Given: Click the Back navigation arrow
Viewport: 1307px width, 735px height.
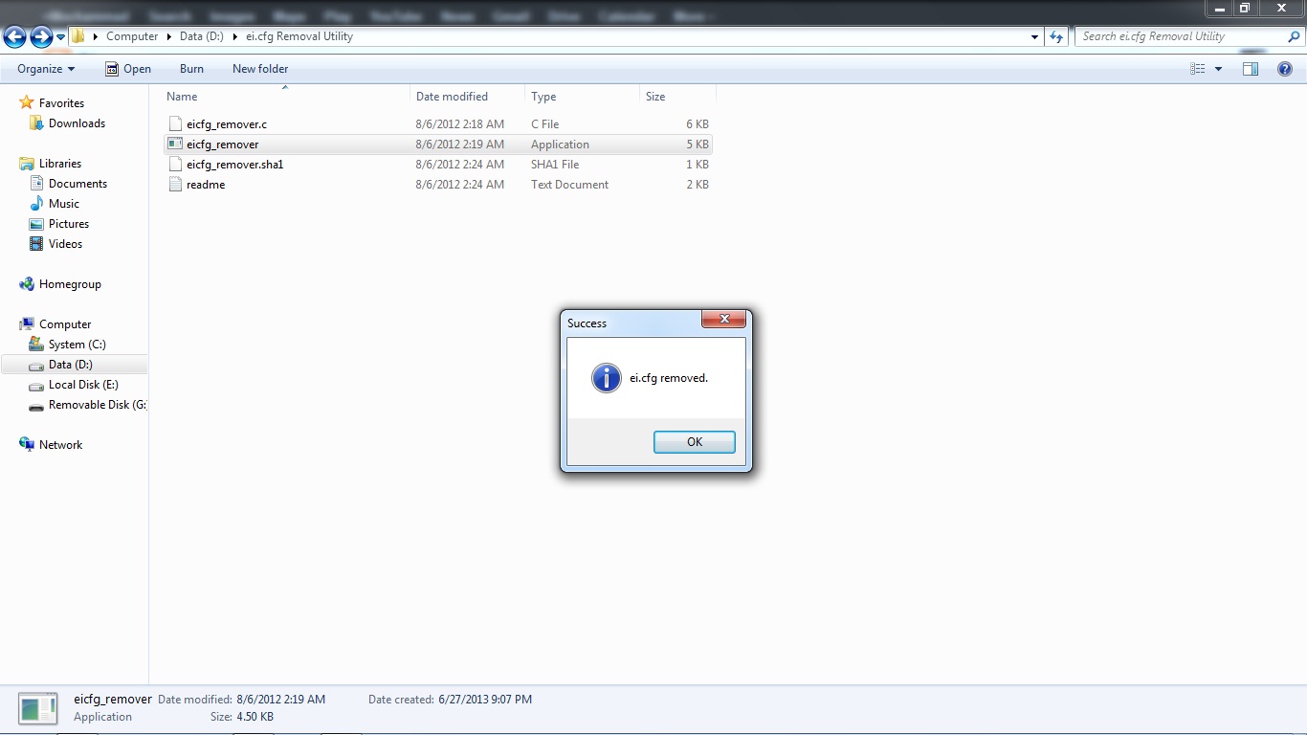Looking at the screenshot, I should tap(14, 36).
